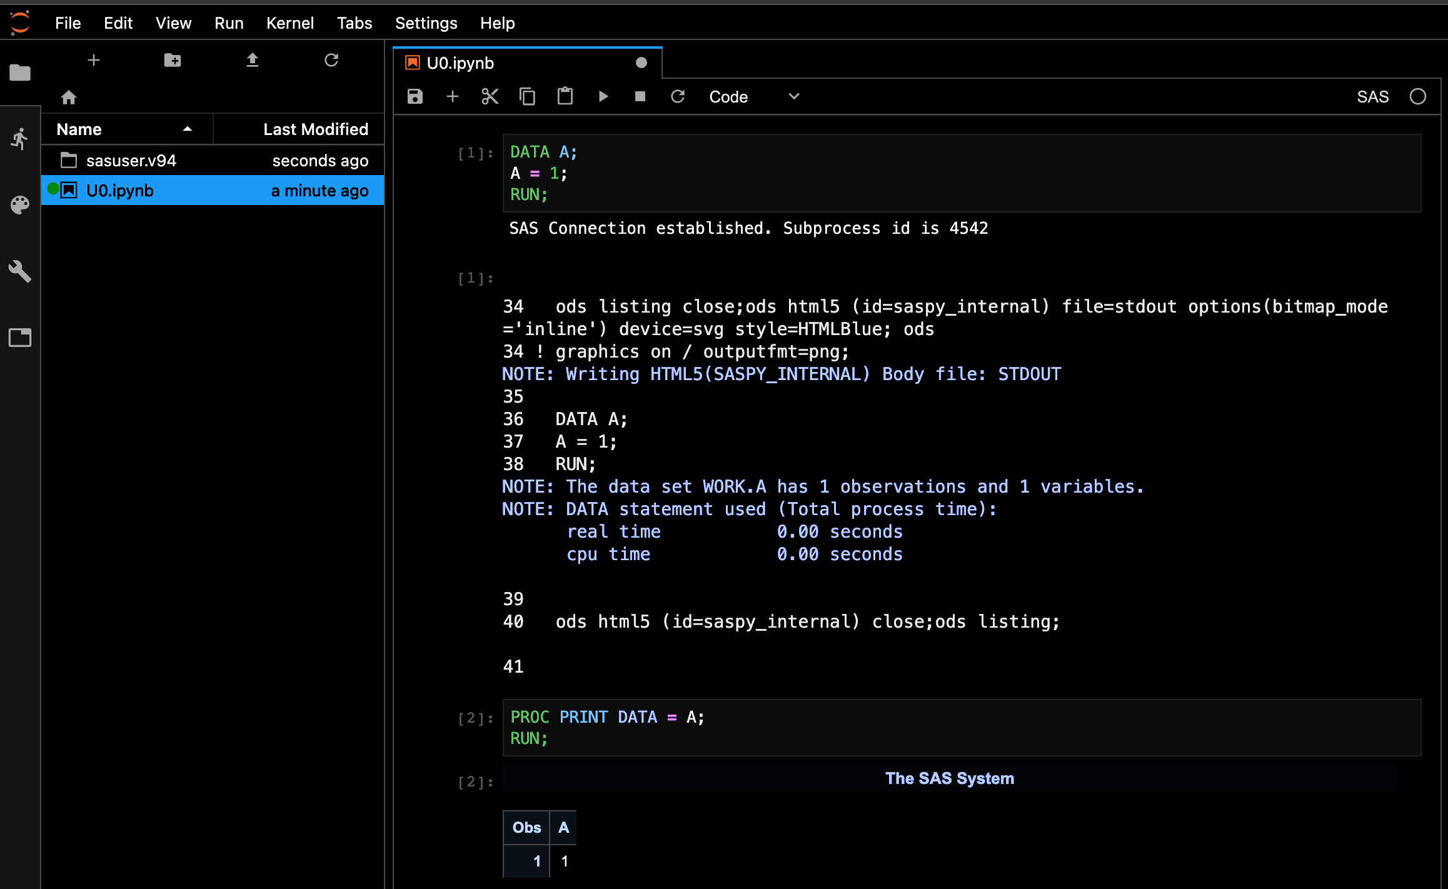Copy the selected cells icon
This screenshot has height=889, width=1448.
pyautogui.click(x=527, y=96)
